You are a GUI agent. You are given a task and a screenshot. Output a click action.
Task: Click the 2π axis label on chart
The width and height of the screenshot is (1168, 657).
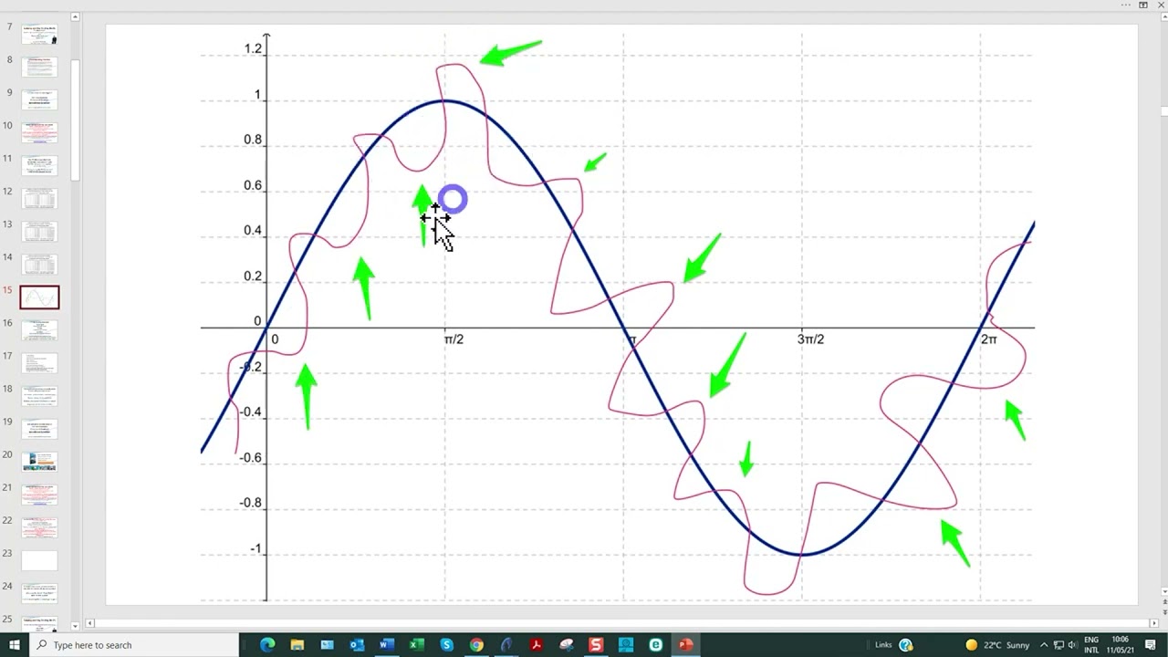[x=989, y=339]
